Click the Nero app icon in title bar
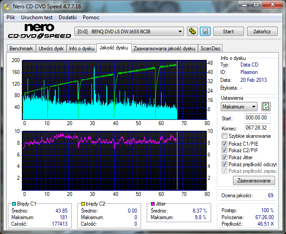The height and width of the screenshot is (234, 286). [x=7, y=7]
